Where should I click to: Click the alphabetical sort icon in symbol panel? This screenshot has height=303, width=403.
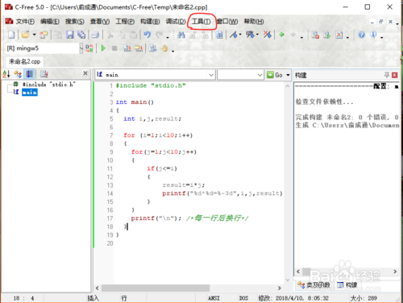pyautogui.click(x=6, y=74)
